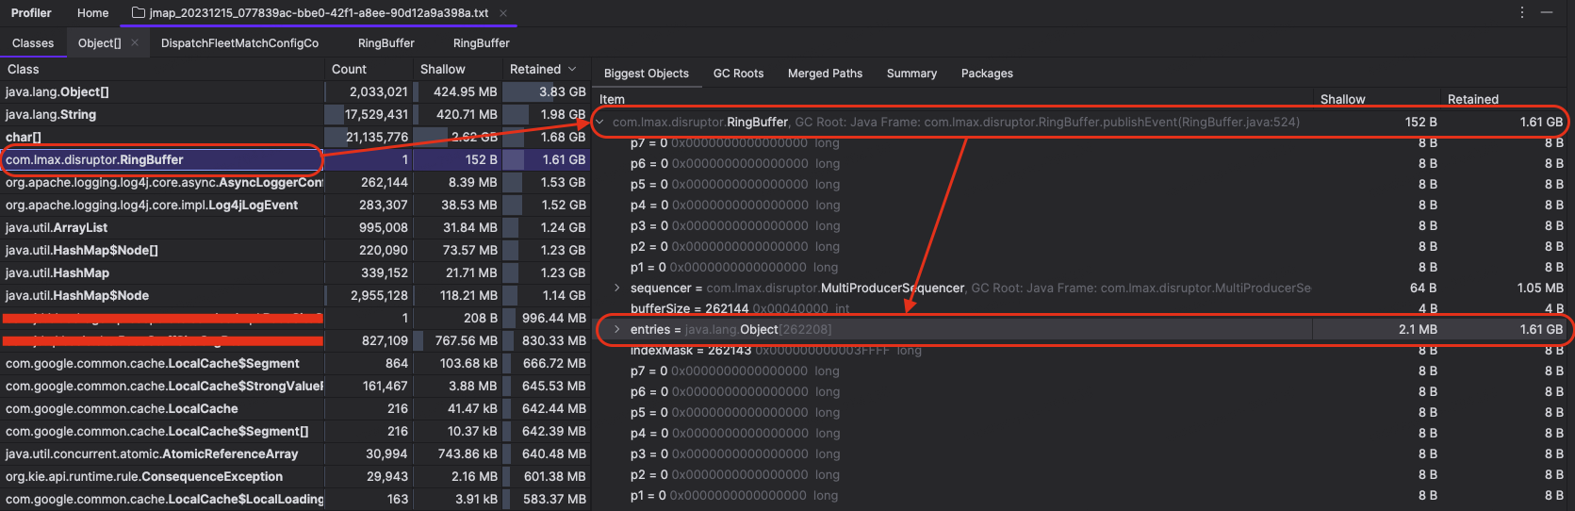The image size is (1575, 511).
Task: Select the com.google.common.cache.LocalCache row
Action: point(295,408)
